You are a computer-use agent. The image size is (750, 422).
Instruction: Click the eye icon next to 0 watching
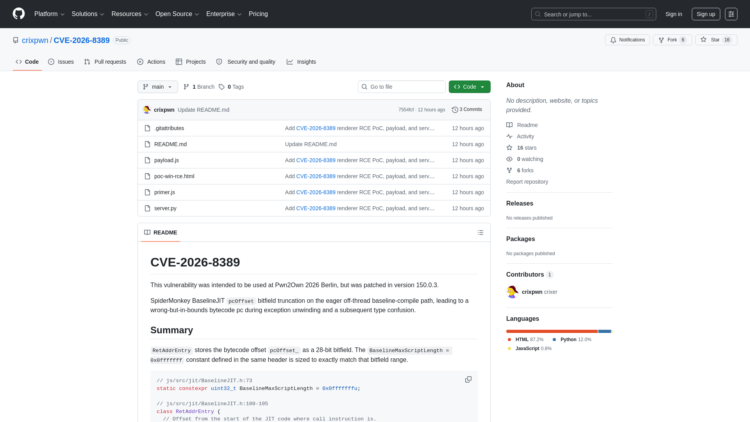[509, 159]
